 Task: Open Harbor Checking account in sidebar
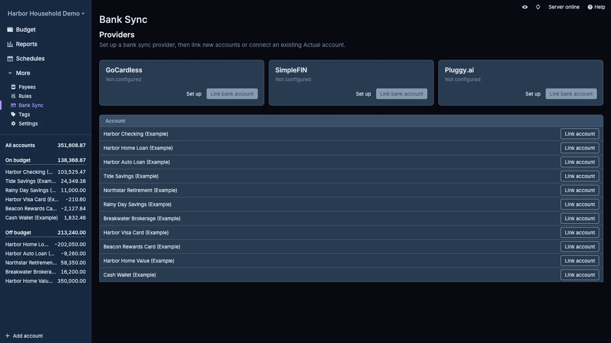pos(45,172)
